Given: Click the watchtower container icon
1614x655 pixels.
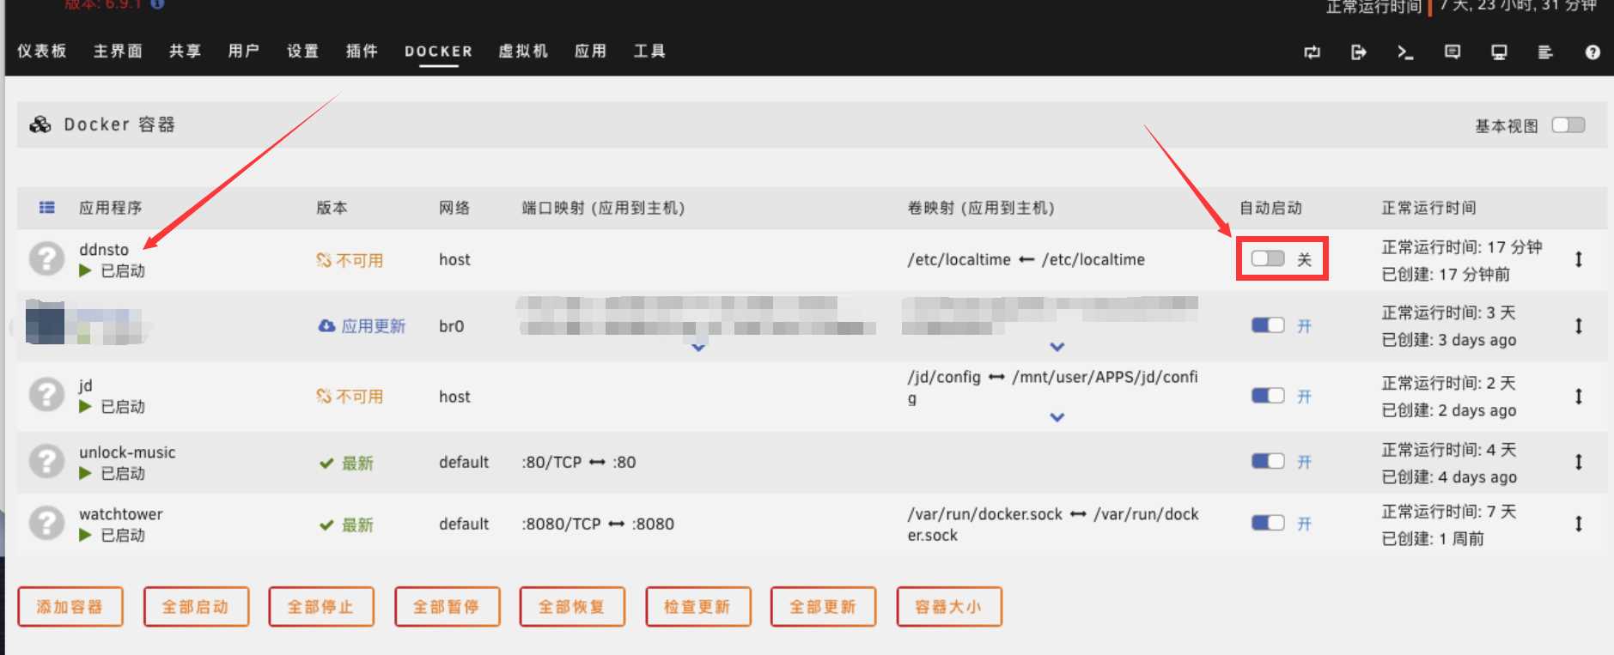Looking at the screenshot, I should [x=46, y=523].
